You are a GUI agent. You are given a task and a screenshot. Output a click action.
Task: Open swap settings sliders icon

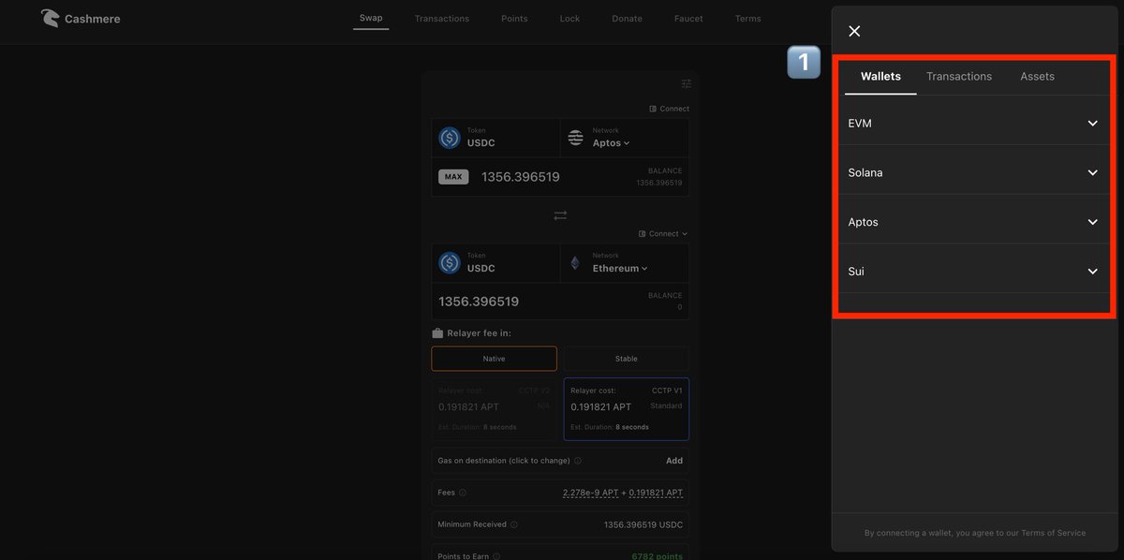coord(687,83)
